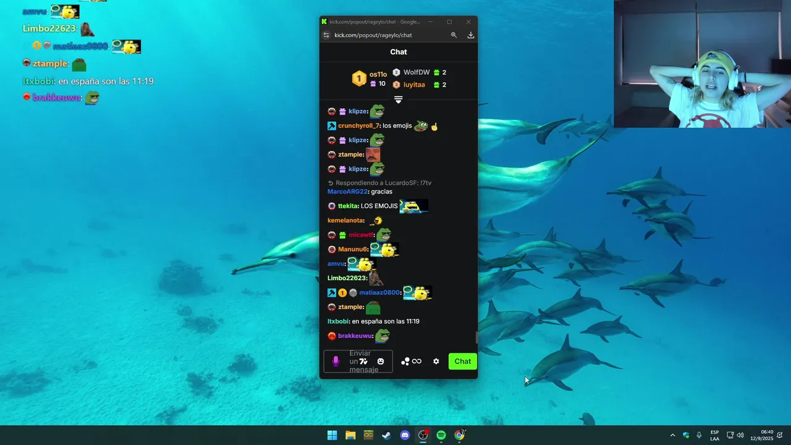Image resolution: width=791 pixels, height=445 pixels.
Task: Click the streamer webcam overlay
Action: tap(702, 64)
